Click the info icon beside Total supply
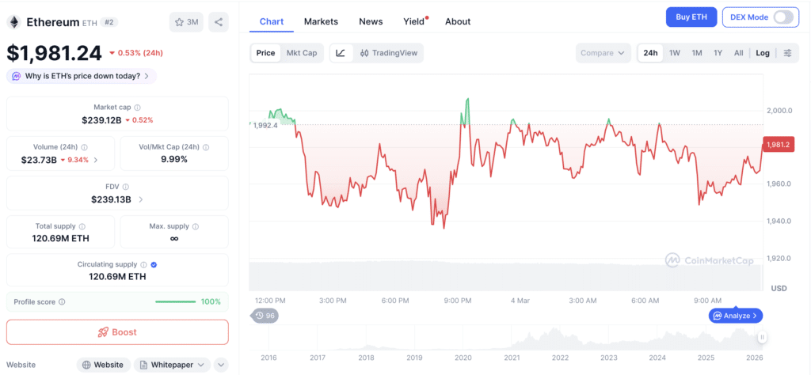This screenshot has width=811, height=375. pos(82,226)
